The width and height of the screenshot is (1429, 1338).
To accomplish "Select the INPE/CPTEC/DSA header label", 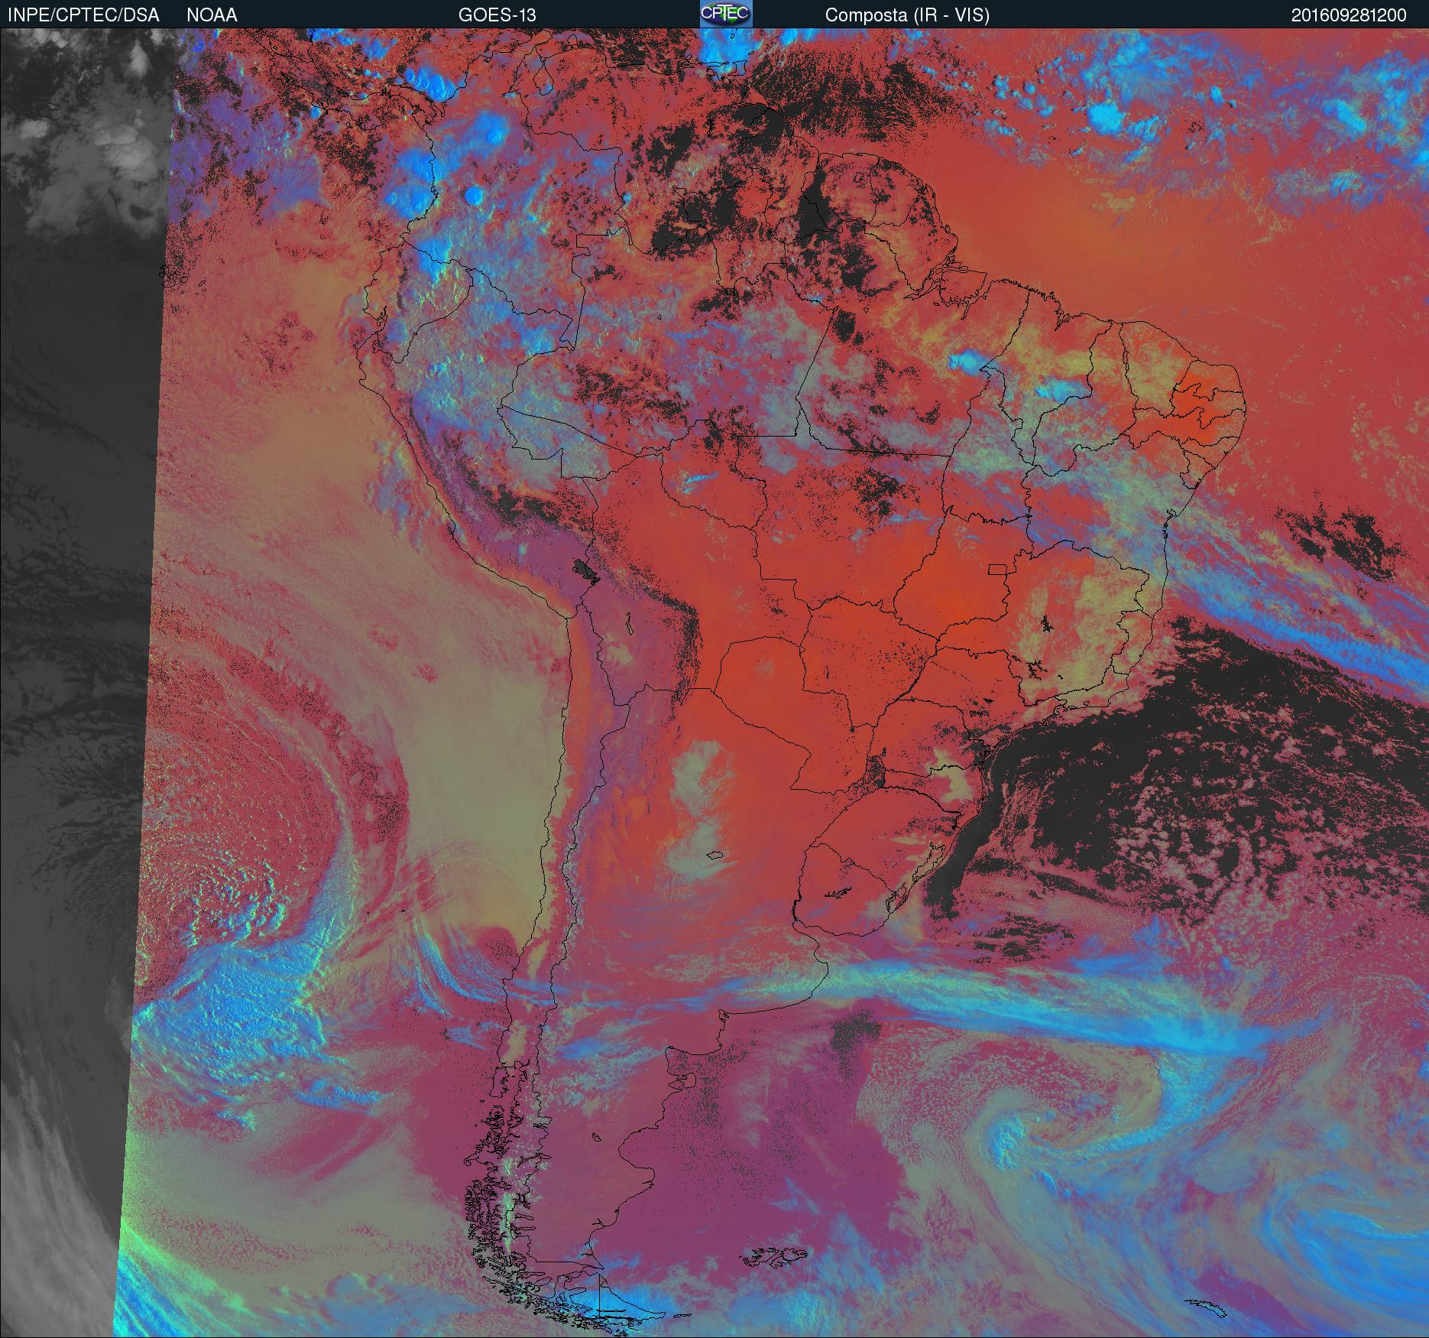I will tap(83, 15).
